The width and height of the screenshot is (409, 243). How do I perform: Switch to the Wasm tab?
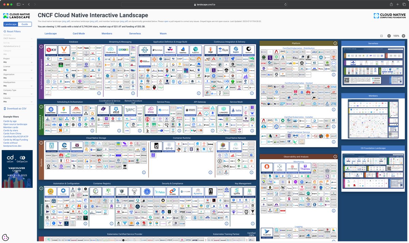click(163, 34)
